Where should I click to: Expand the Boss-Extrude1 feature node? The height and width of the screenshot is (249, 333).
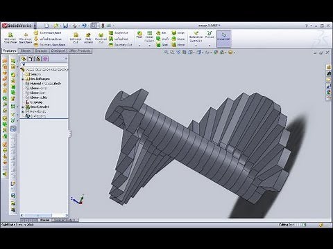tap(23, 107)
